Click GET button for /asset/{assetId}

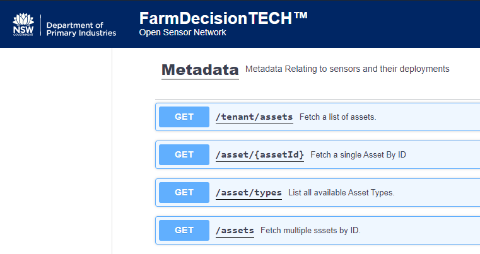(x=184, y=155)
